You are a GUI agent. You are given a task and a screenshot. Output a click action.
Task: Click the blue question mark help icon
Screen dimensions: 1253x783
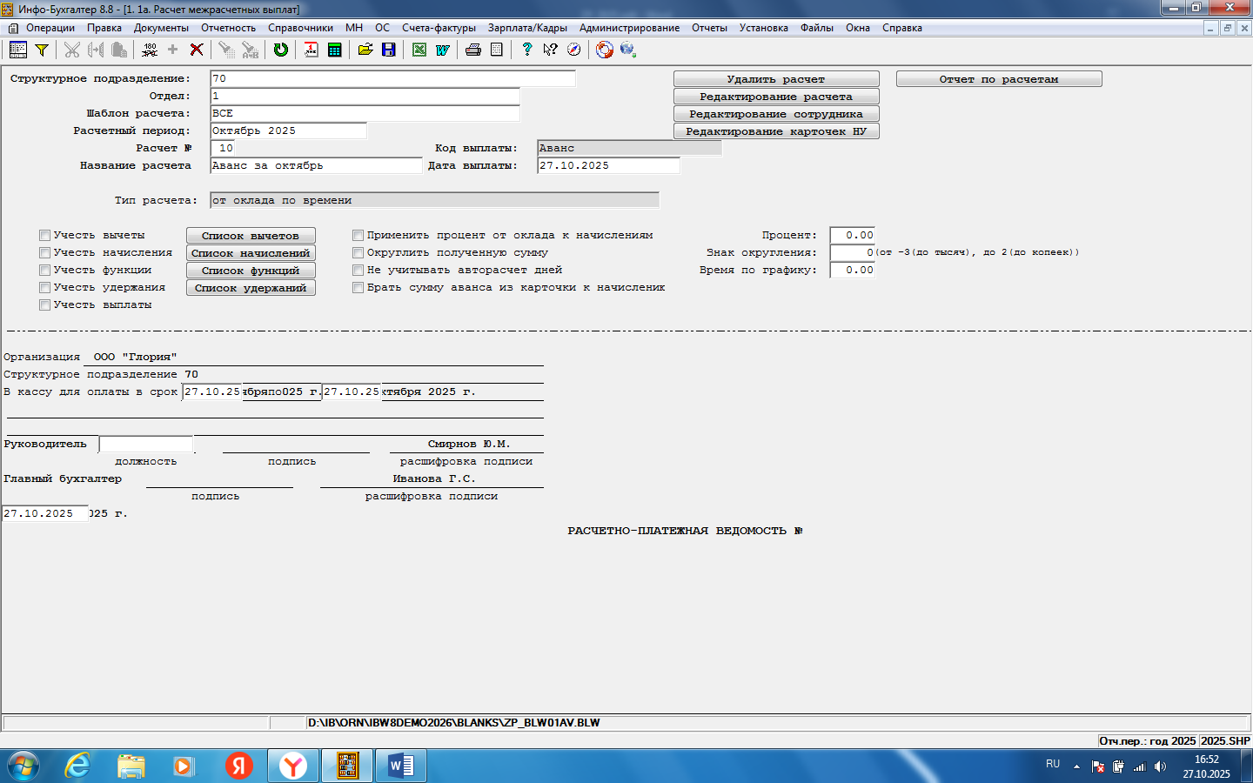click(x=526, y=50)
